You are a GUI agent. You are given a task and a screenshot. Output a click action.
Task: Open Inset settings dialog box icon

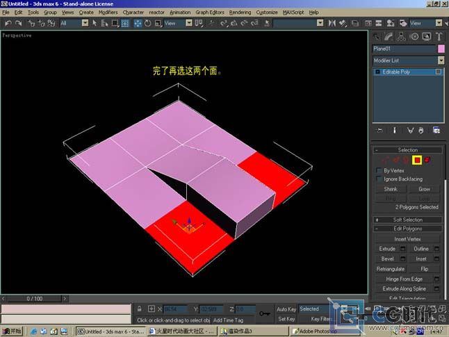(436, 259)
